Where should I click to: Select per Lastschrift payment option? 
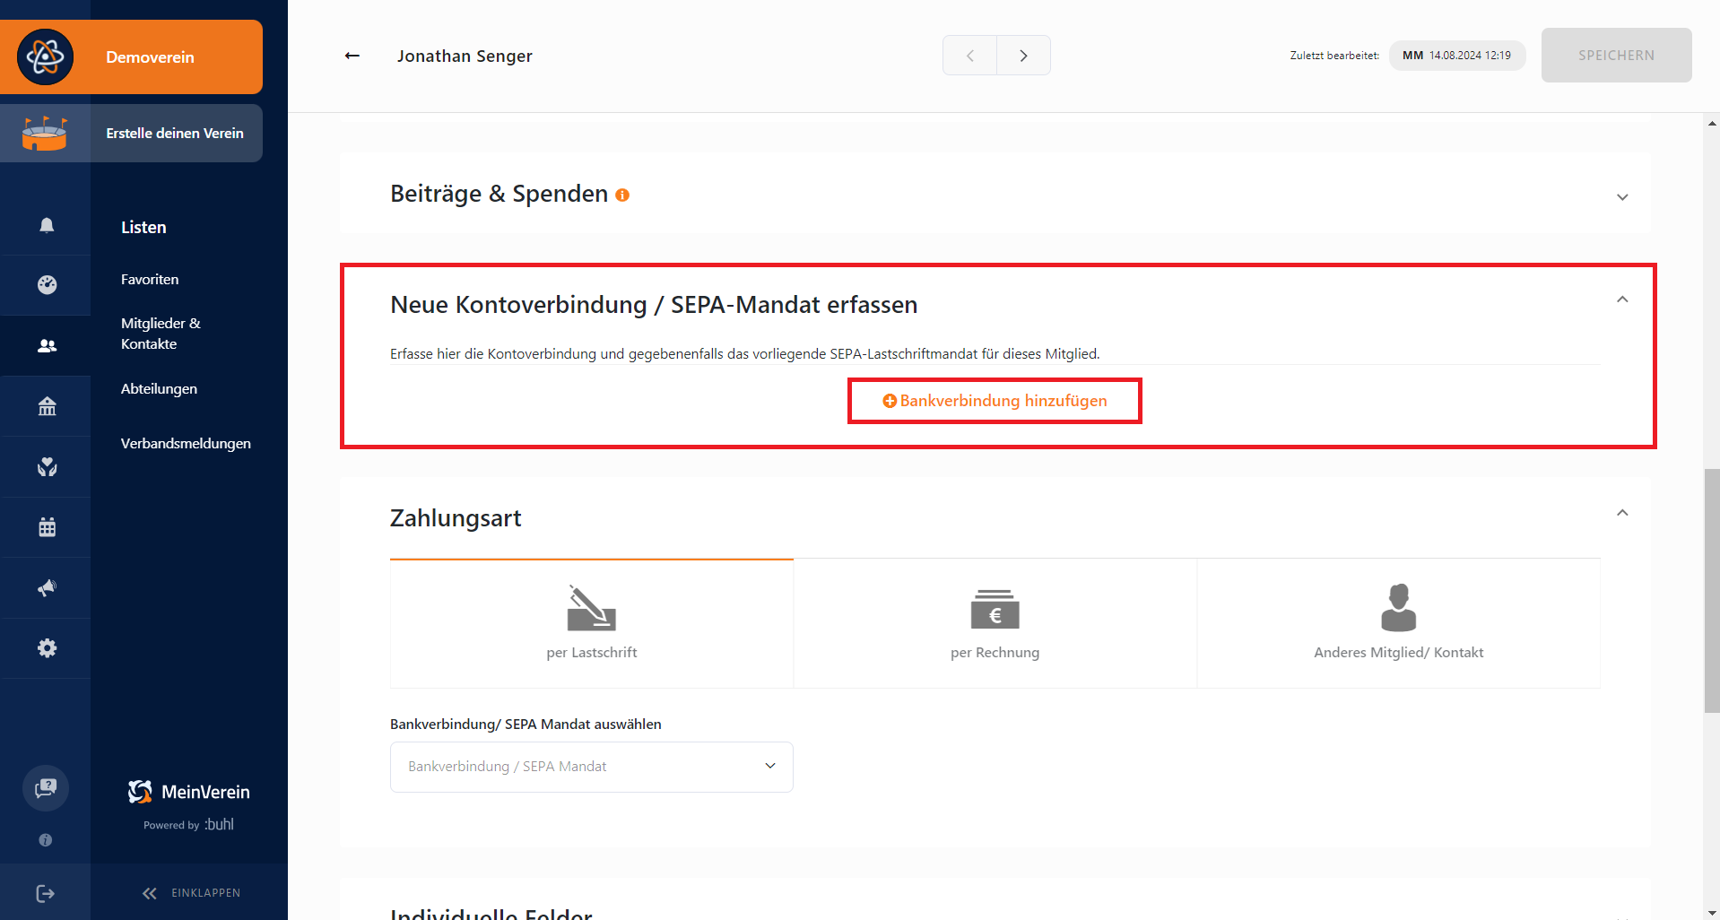(592, 623)
